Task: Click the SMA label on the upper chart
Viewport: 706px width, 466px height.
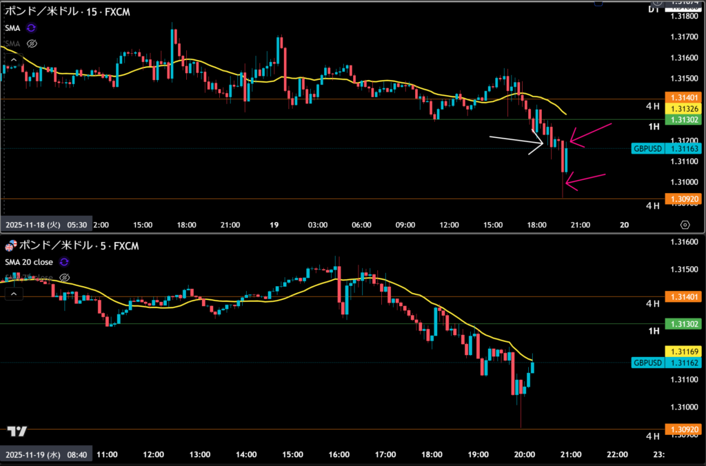Action: click(12, 28)
